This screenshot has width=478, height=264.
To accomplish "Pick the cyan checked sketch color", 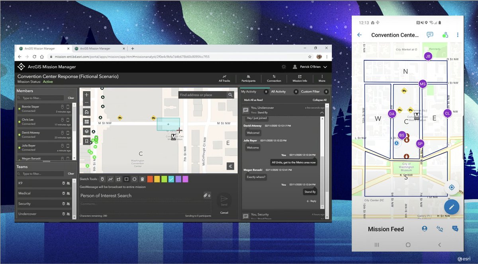I will click(x=171, y=179).
